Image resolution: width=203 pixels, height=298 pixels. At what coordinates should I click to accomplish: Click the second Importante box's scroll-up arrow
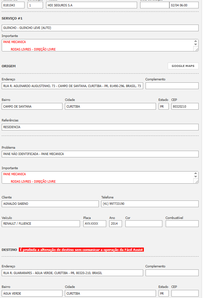click(x=196, y=173)
